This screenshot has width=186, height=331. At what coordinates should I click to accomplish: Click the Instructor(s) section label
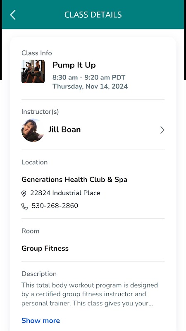pos(40,112)
